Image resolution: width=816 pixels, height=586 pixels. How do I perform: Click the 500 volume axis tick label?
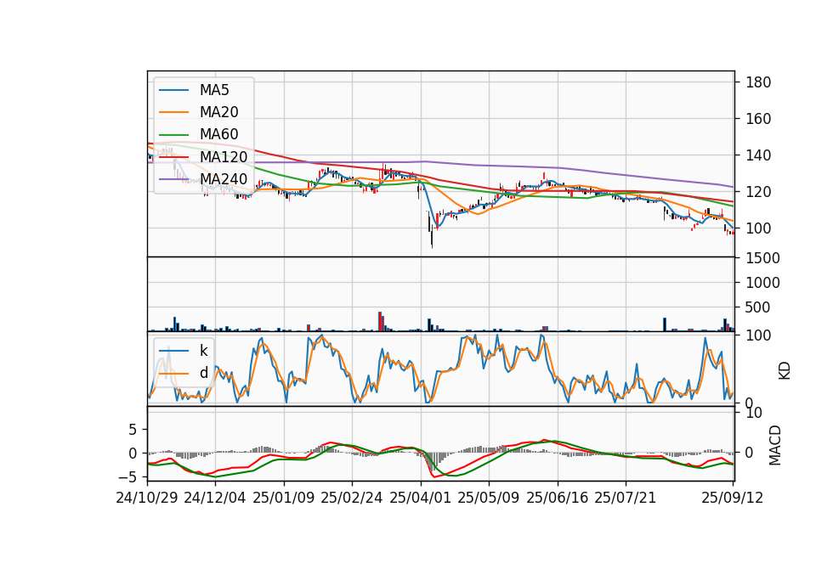point(758,307)
